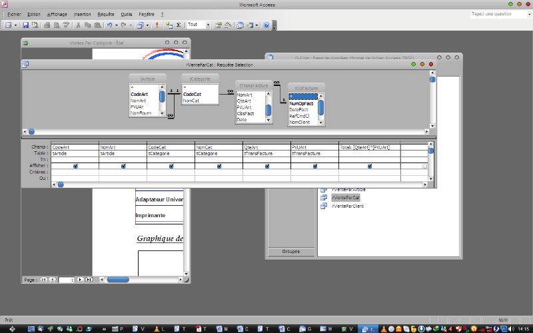
Task: Open the Requête menu
Action: click(x=106, y=14)
